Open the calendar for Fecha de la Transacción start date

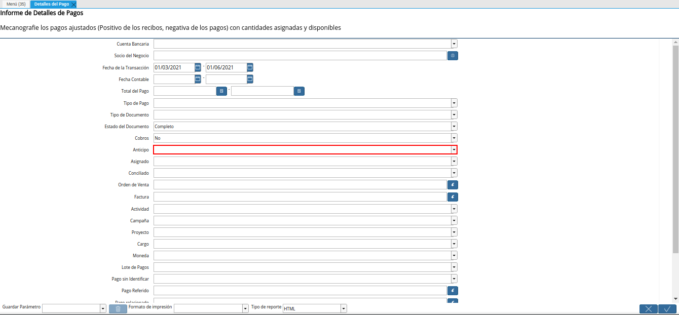coord(197,67)
